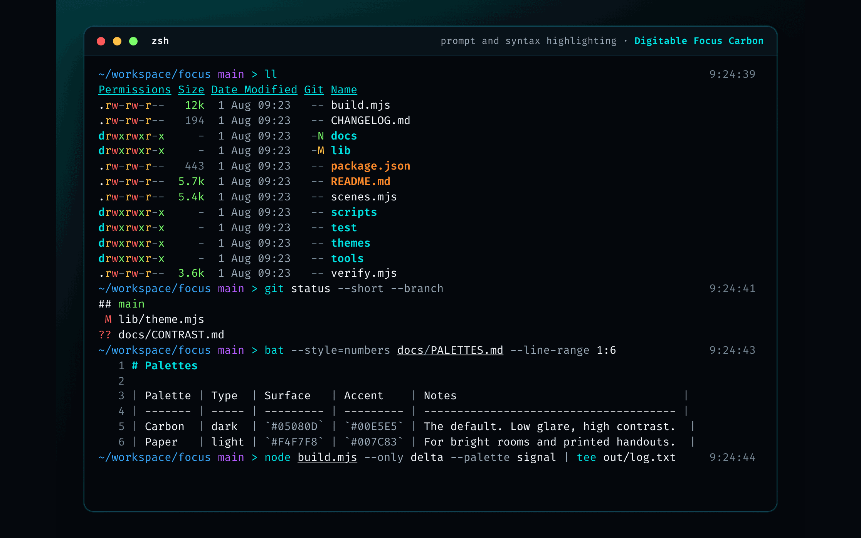Click the '## main' branch output line

pos(121,304)
